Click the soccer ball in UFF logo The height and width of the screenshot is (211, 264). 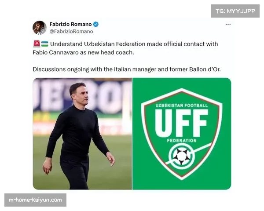click(x=181, y=156)
